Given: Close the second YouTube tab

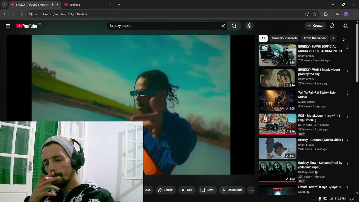Looking at the screenshot, I should (x=111, y=4).
